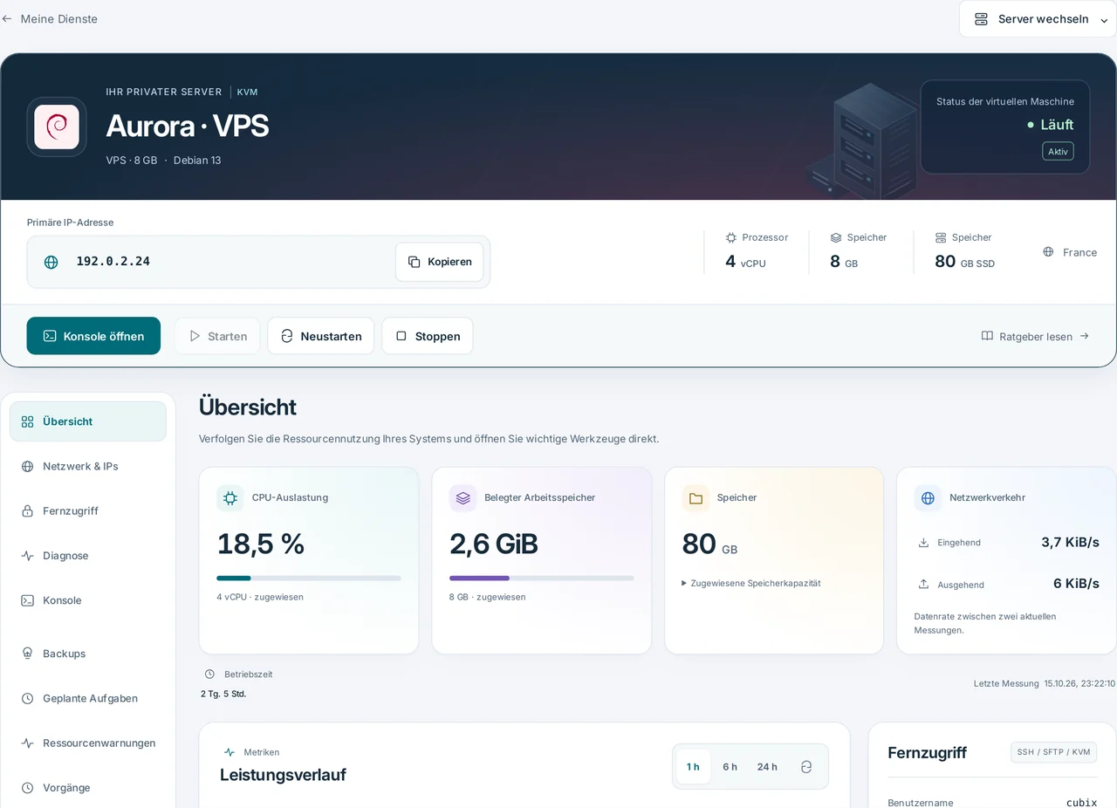Click the globe icon next to France

point(1048,252)
